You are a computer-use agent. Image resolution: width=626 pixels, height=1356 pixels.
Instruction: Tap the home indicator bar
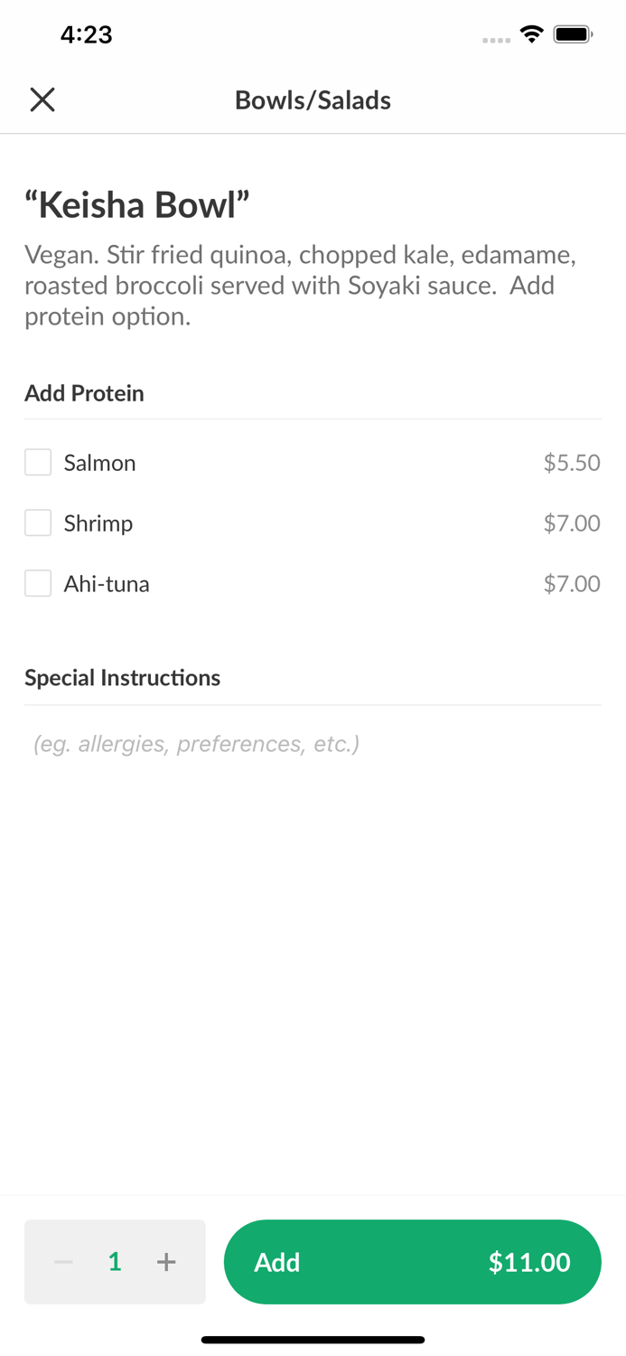(313, 1340)
